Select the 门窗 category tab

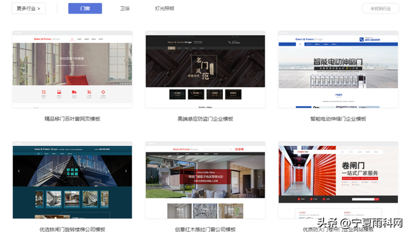85,8
